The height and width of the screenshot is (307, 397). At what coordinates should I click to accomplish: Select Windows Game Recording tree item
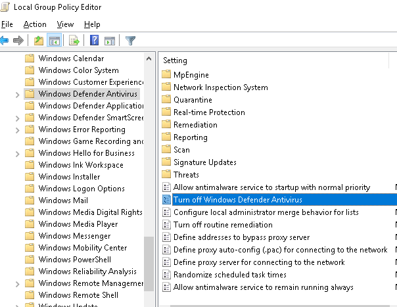91,141
